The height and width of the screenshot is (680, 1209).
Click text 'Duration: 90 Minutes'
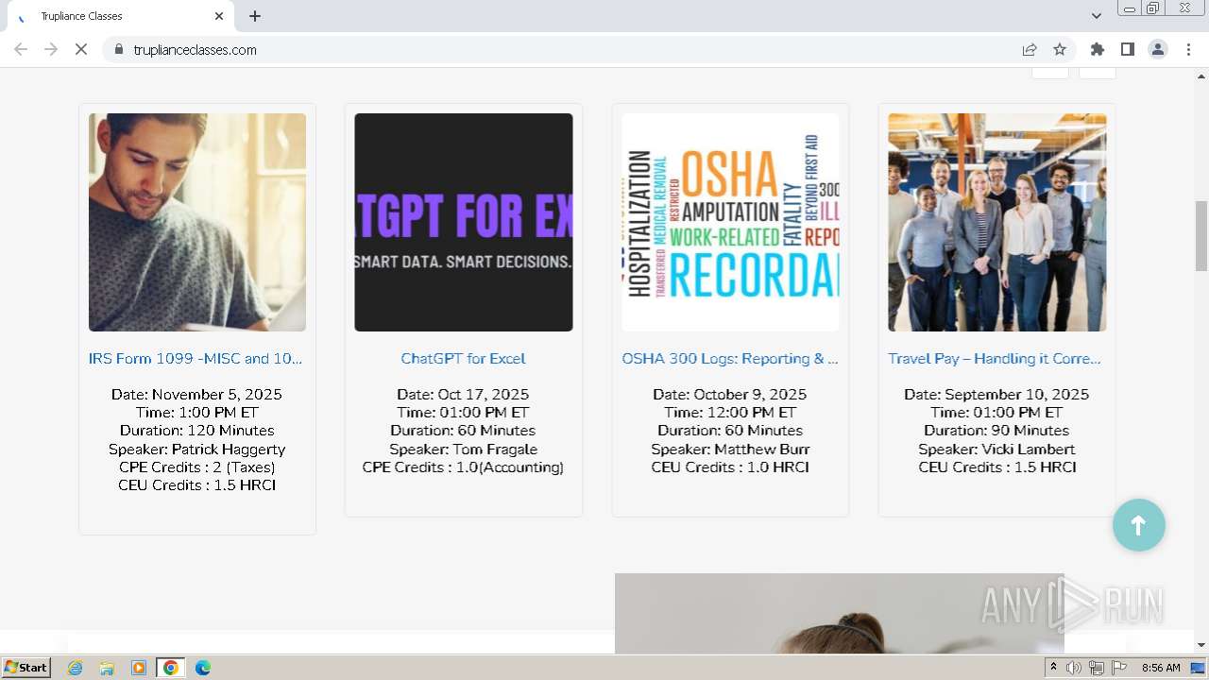tap(996, 431)
